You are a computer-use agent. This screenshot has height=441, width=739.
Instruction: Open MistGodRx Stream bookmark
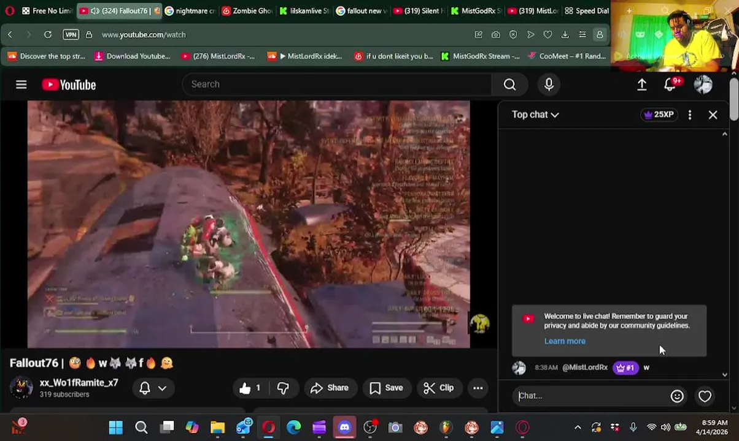pyautogui.click(x=480, y=56)
